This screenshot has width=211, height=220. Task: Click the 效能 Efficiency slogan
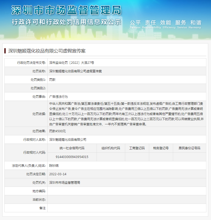tap(169, 24)
